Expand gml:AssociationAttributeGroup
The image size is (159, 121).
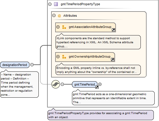click(58, 27)
